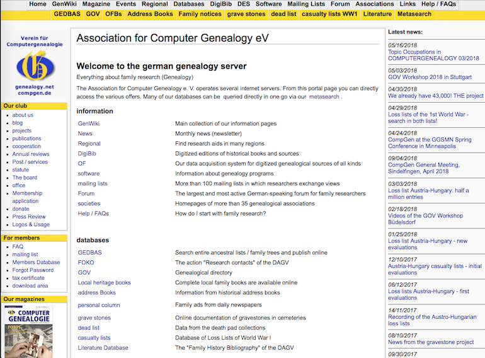485x358 pixels.
Task: Click the text 'Genealogical directory'
Action: 203,273
